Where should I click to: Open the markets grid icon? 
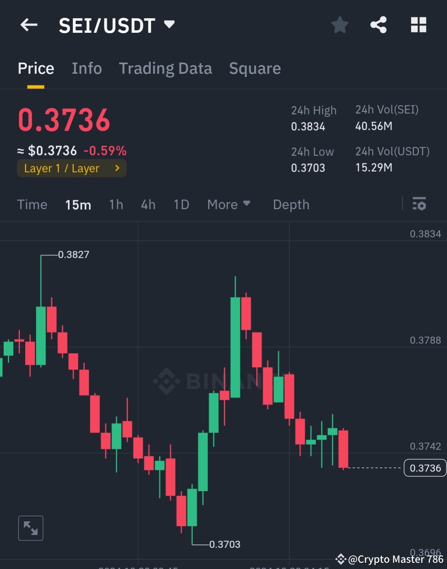click(418, 25)
